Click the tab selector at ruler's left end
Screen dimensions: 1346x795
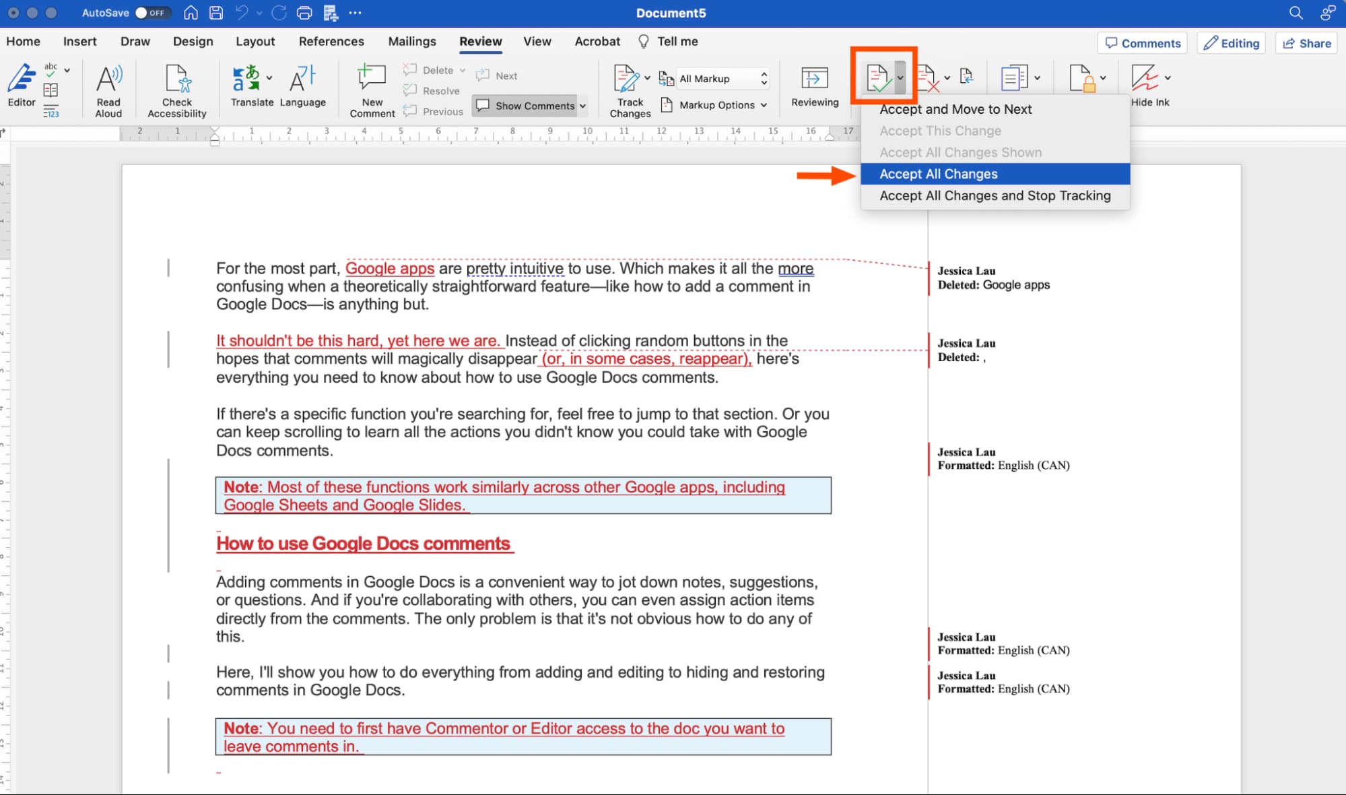coord(3,133)
